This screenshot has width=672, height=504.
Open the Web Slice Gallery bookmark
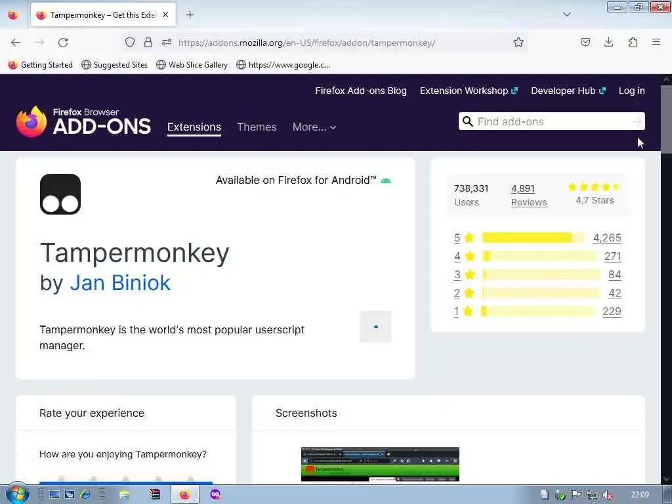192,65
